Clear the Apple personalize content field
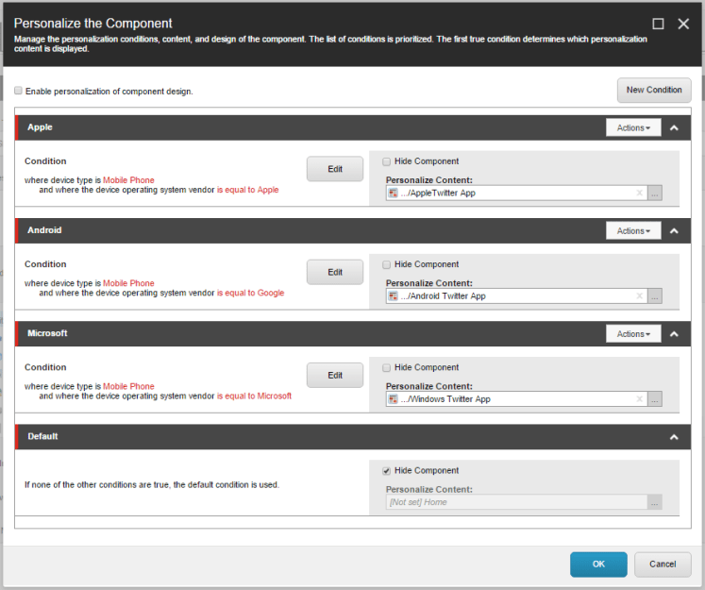Image resolution: width=705 pixels, height=590 pixels. (639, 194)
